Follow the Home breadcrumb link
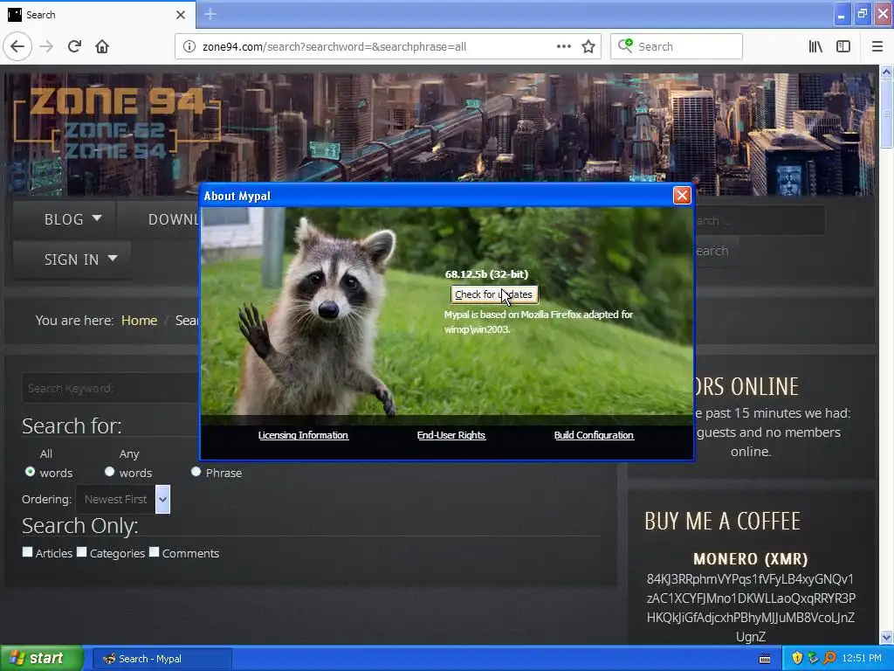 tap(139, 320)
